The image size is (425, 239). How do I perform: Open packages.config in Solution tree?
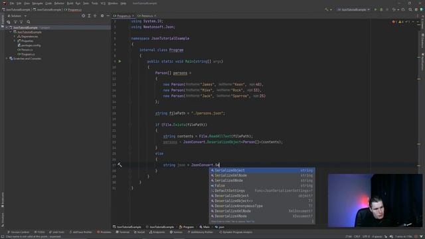coord(31,46)
